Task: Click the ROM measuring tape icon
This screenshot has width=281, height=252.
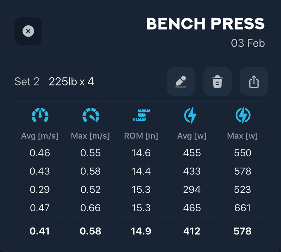Action: click(x=141, y=115)
